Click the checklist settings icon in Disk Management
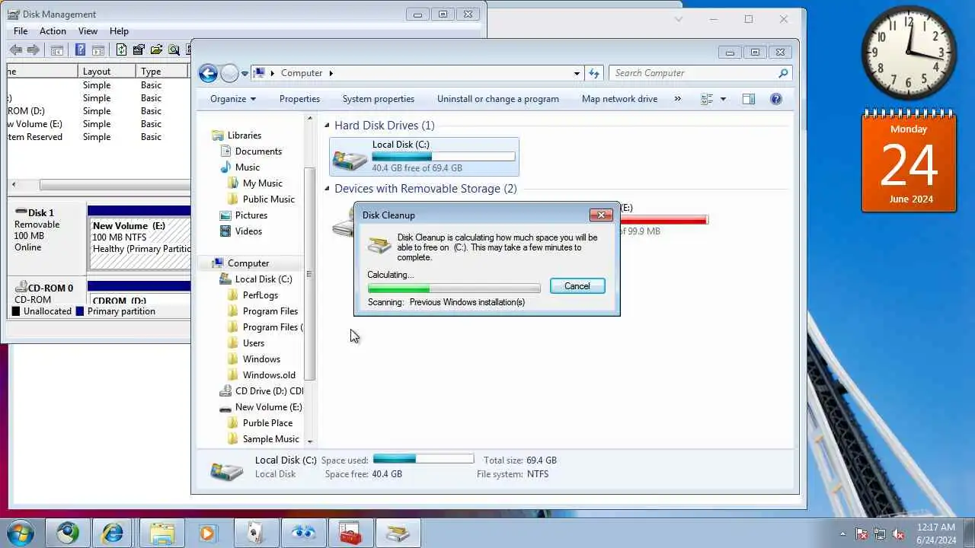Screen dimensions: 975x548 pos(139,50)
